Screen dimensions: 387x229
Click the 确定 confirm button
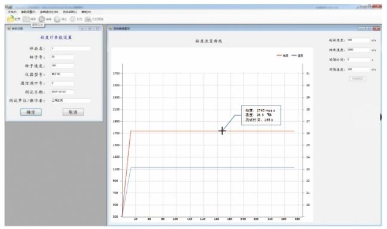(x=31, y=112)
